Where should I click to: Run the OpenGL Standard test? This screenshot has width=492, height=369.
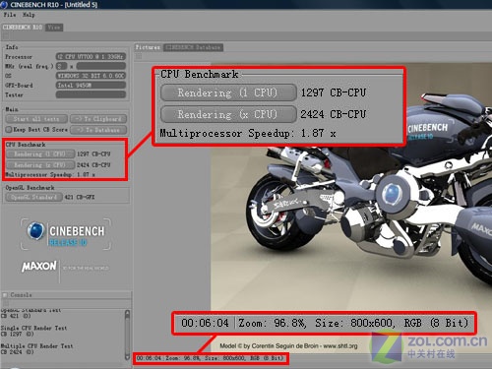coord(34,197)
